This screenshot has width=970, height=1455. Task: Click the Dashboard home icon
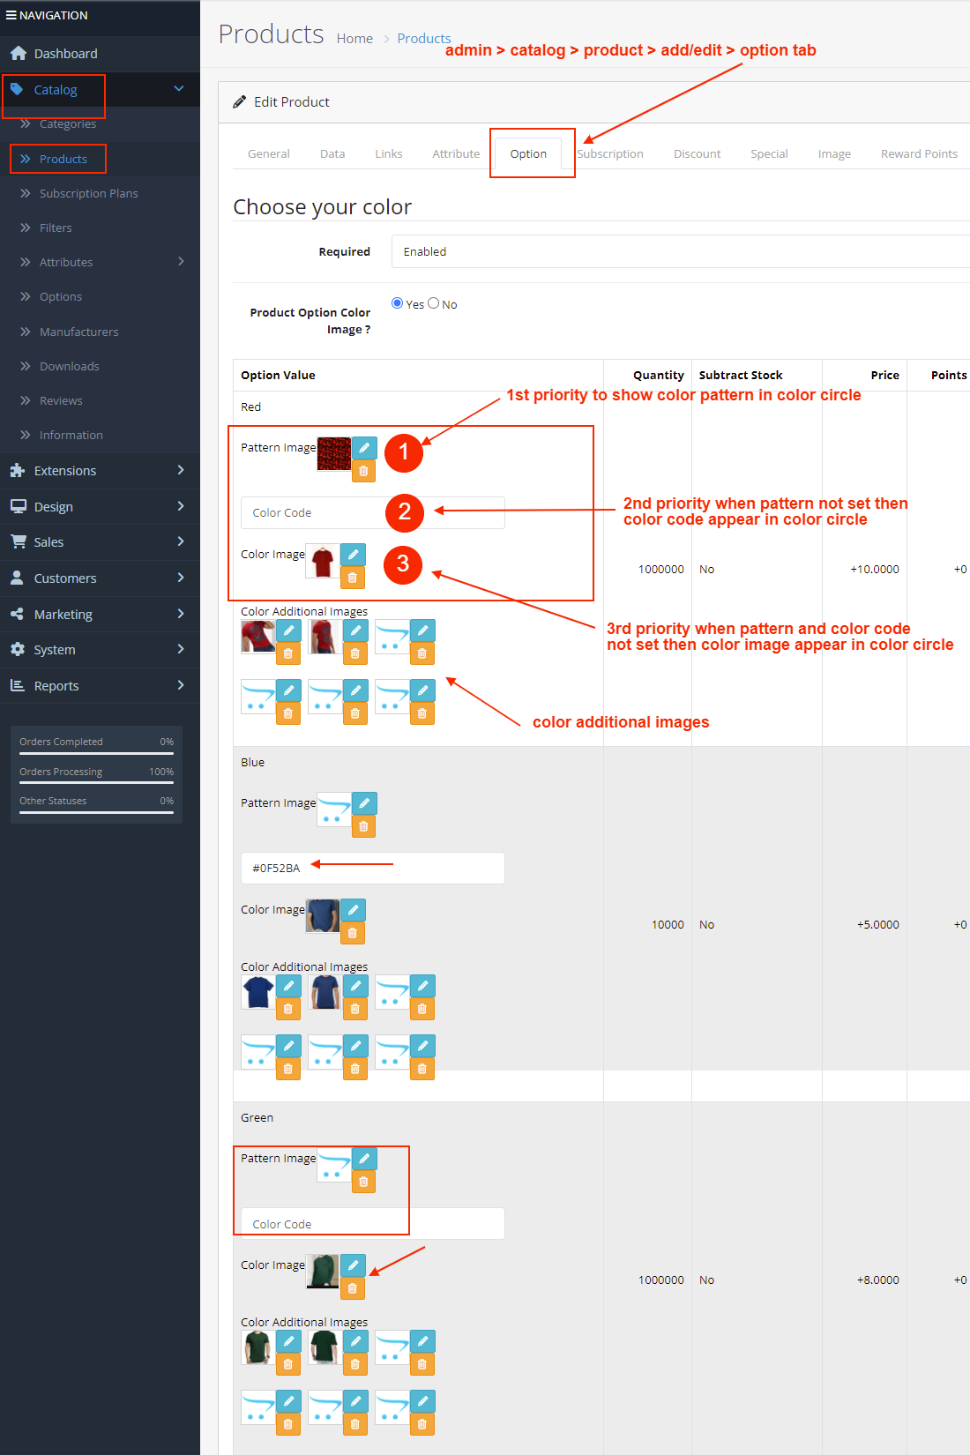19,54
